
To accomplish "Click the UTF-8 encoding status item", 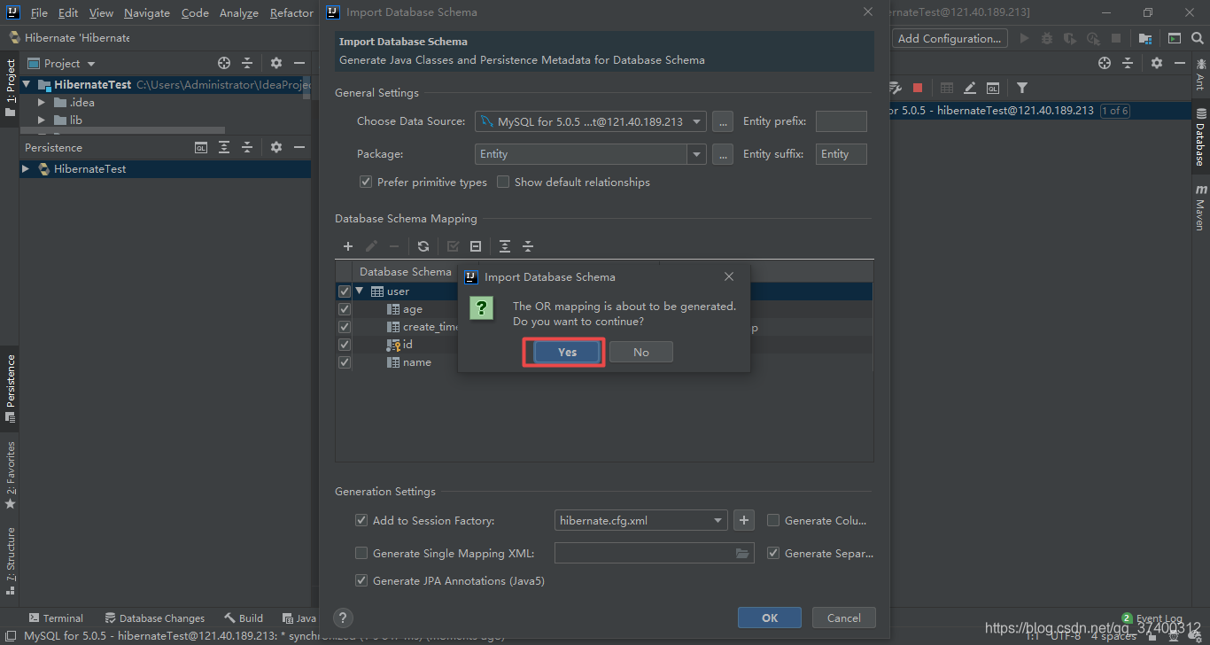I will pyautogui.click(x=1066, y=636).
